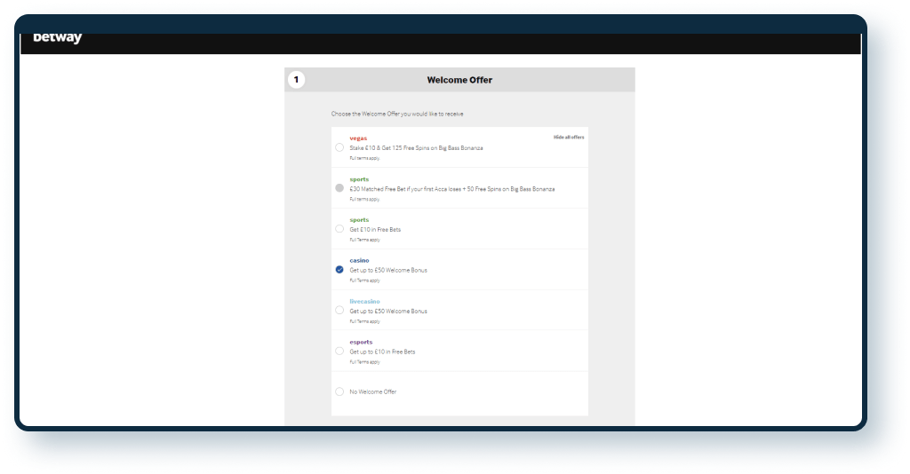The height and width of the screenshot is (474, 910).
Task: Select the livecasino £50 Welcome Bonus radio
Action: click(339, 311)
